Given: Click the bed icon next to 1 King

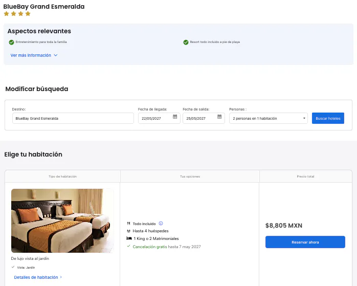Looking at the screenshot, I should click(x=129, y=238).
